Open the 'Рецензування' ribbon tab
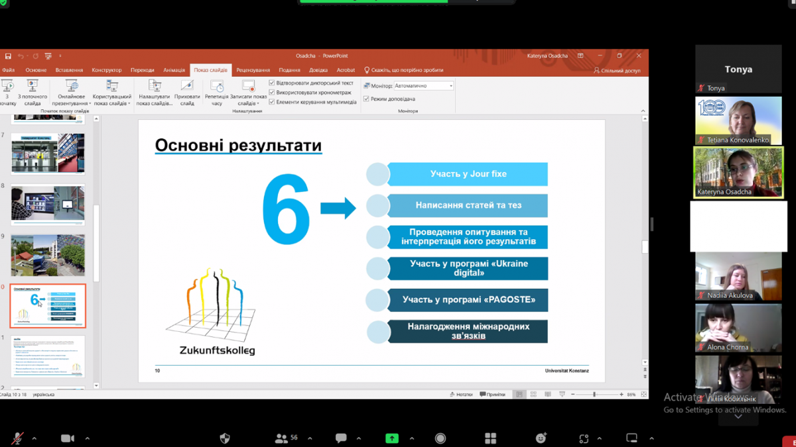 [253, 70]
